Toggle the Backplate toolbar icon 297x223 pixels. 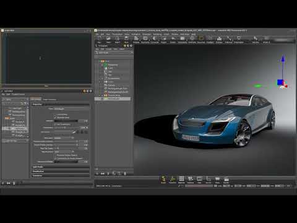point(201,39)
